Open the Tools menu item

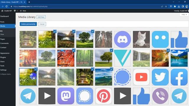(x=2, y=66)
